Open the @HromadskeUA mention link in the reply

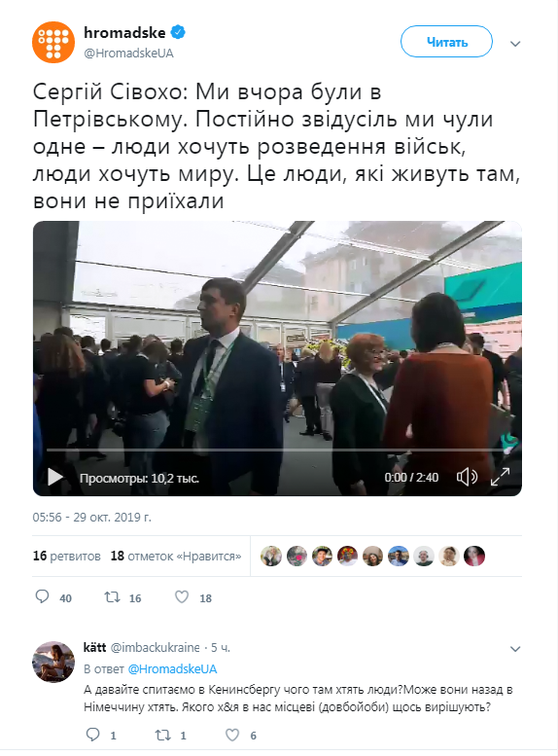172,669
